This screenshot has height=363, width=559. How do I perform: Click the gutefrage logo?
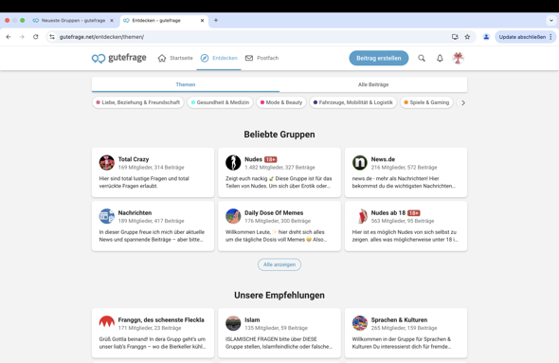119,58
